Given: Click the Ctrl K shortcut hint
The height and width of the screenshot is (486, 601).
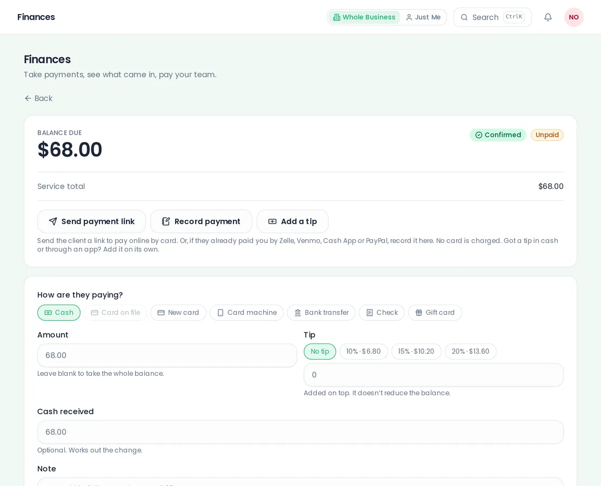Looking at the screenshot, I should 513,17.
